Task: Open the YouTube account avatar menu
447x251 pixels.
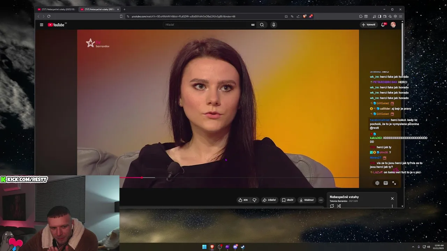Action: 393,25
